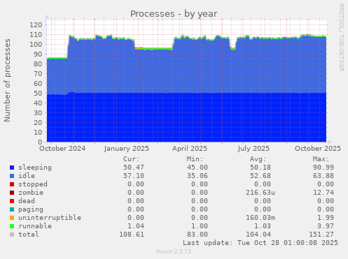The width and height of the screenshot is (348, 259).
Task: Click the sleeping maximum value 90.99
Action: (323, 168)
